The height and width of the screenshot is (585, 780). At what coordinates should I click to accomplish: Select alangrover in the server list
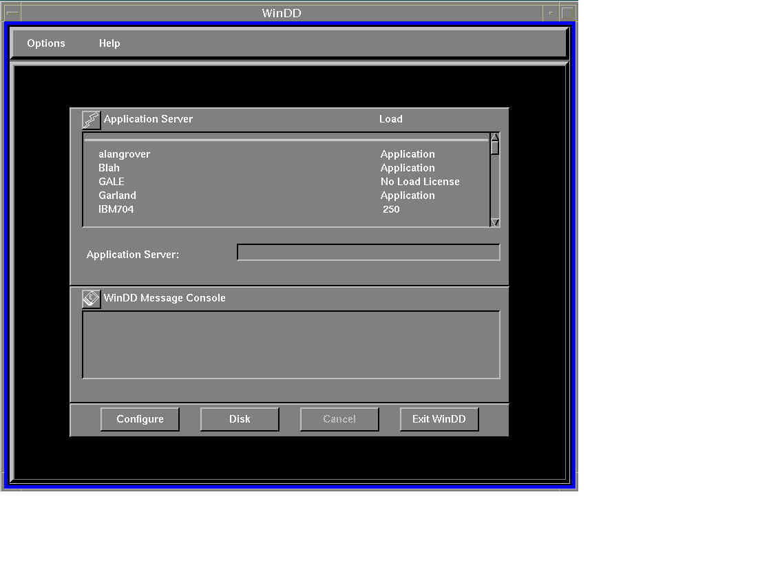125,154
